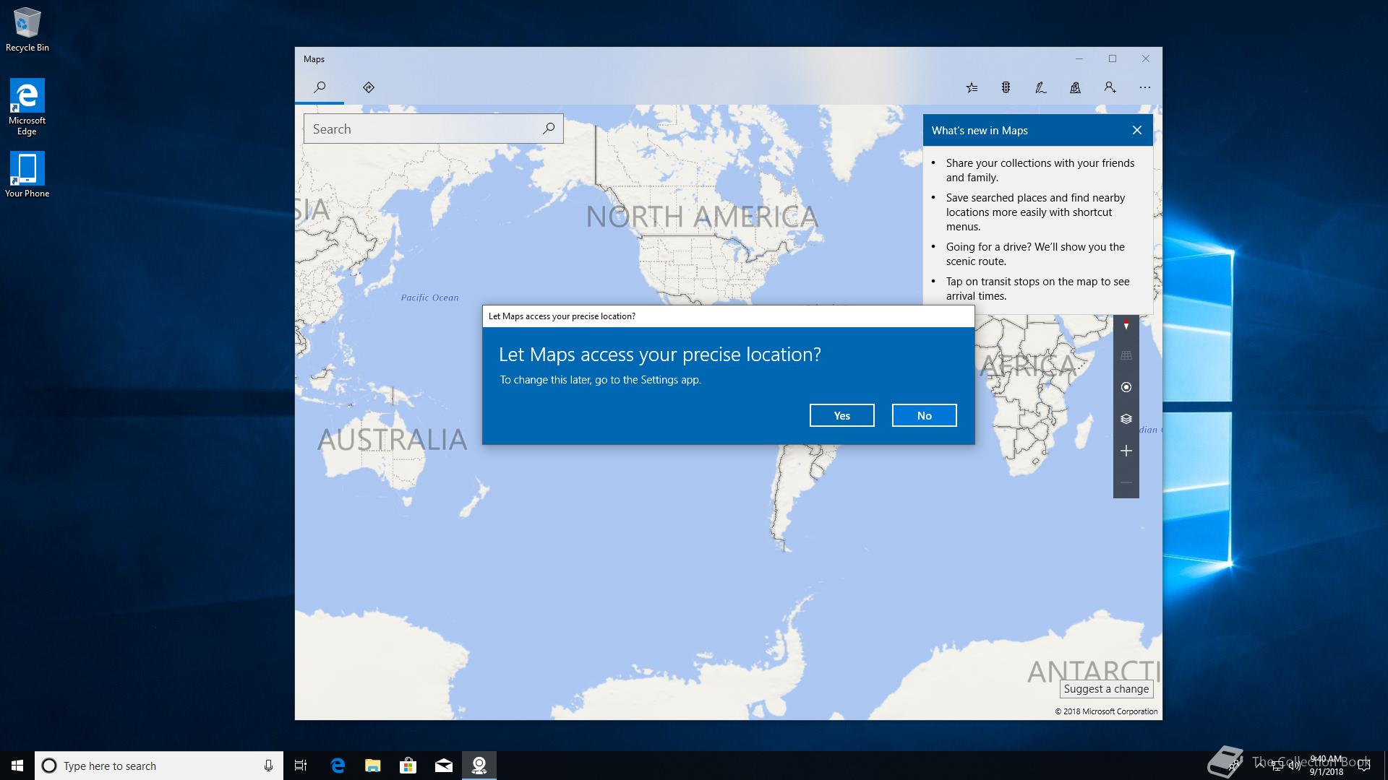Screen dimensions: 1388x780
Task: Open the See more ellipsis menu
Action: 1144,87
